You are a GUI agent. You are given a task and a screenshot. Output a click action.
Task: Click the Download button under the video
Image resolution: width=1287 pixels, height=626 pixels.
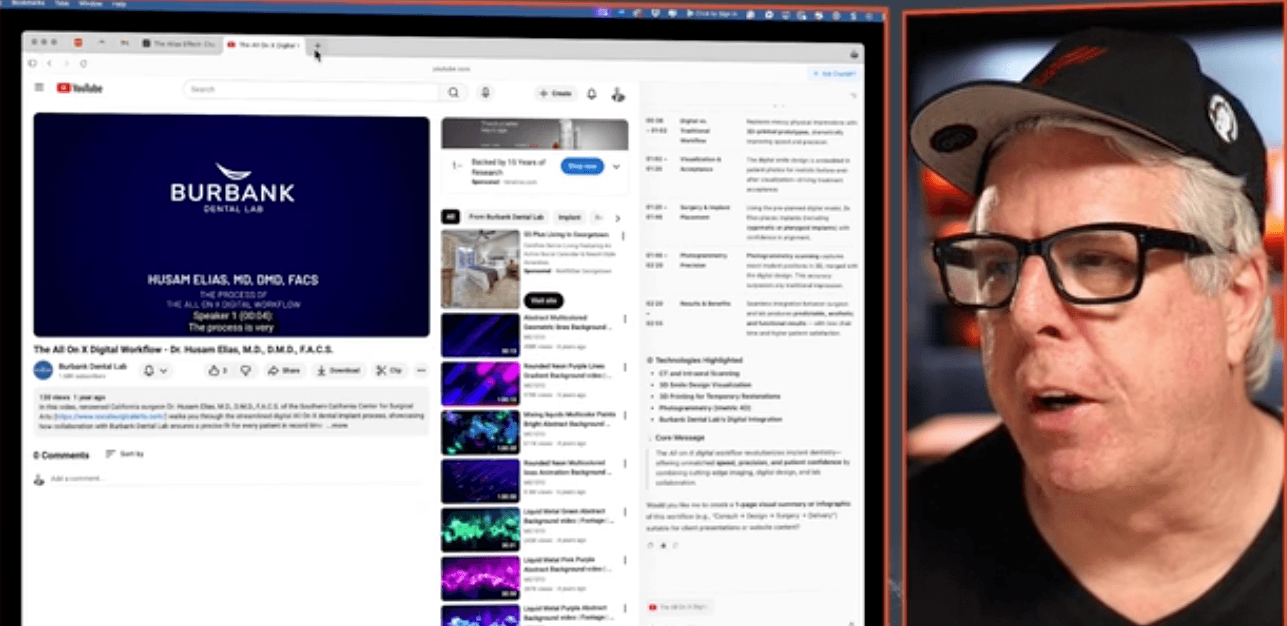(x=339, y=370)
